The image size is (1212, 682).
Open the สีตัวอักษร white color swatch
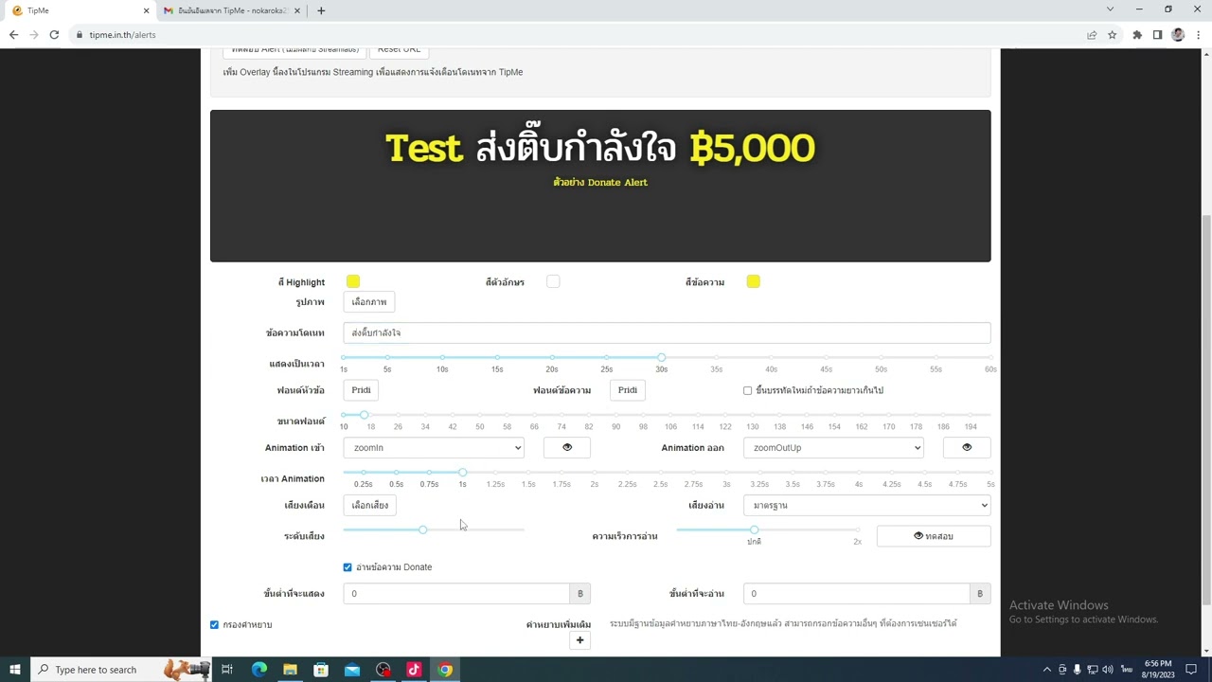[x=553, y=281]
